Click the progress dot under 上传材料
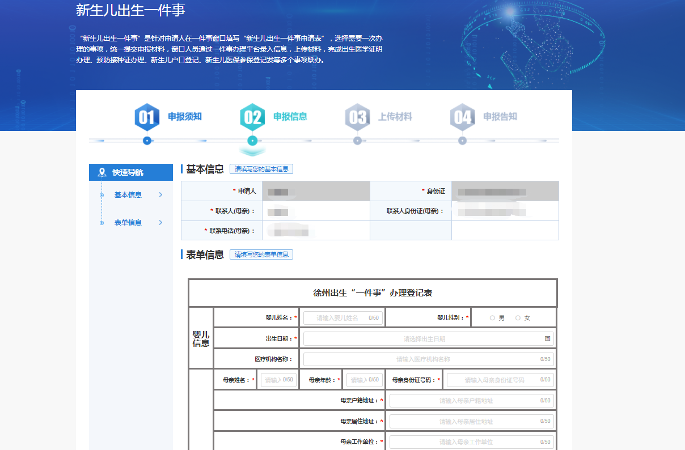 tap(357, 141)
